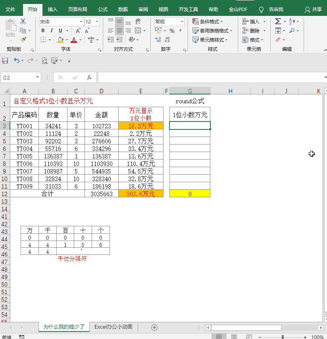Click the 删除 cells button

point(251,31)
